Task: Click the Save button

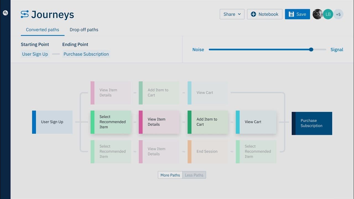Action: (297, 14)
